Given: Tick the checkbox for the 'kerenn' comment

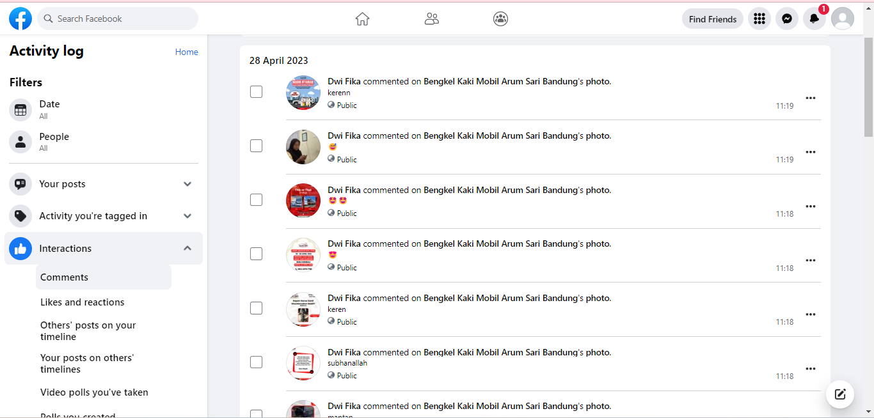Looking at the screenshot, I should (x=256, y=92).
